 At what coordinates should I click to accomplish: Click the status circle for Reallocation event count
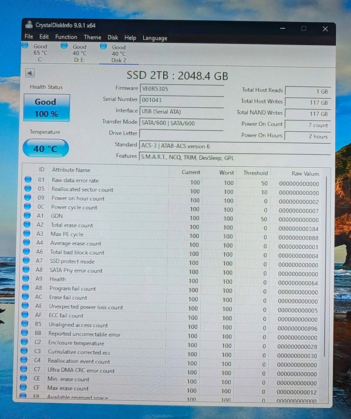24,360
